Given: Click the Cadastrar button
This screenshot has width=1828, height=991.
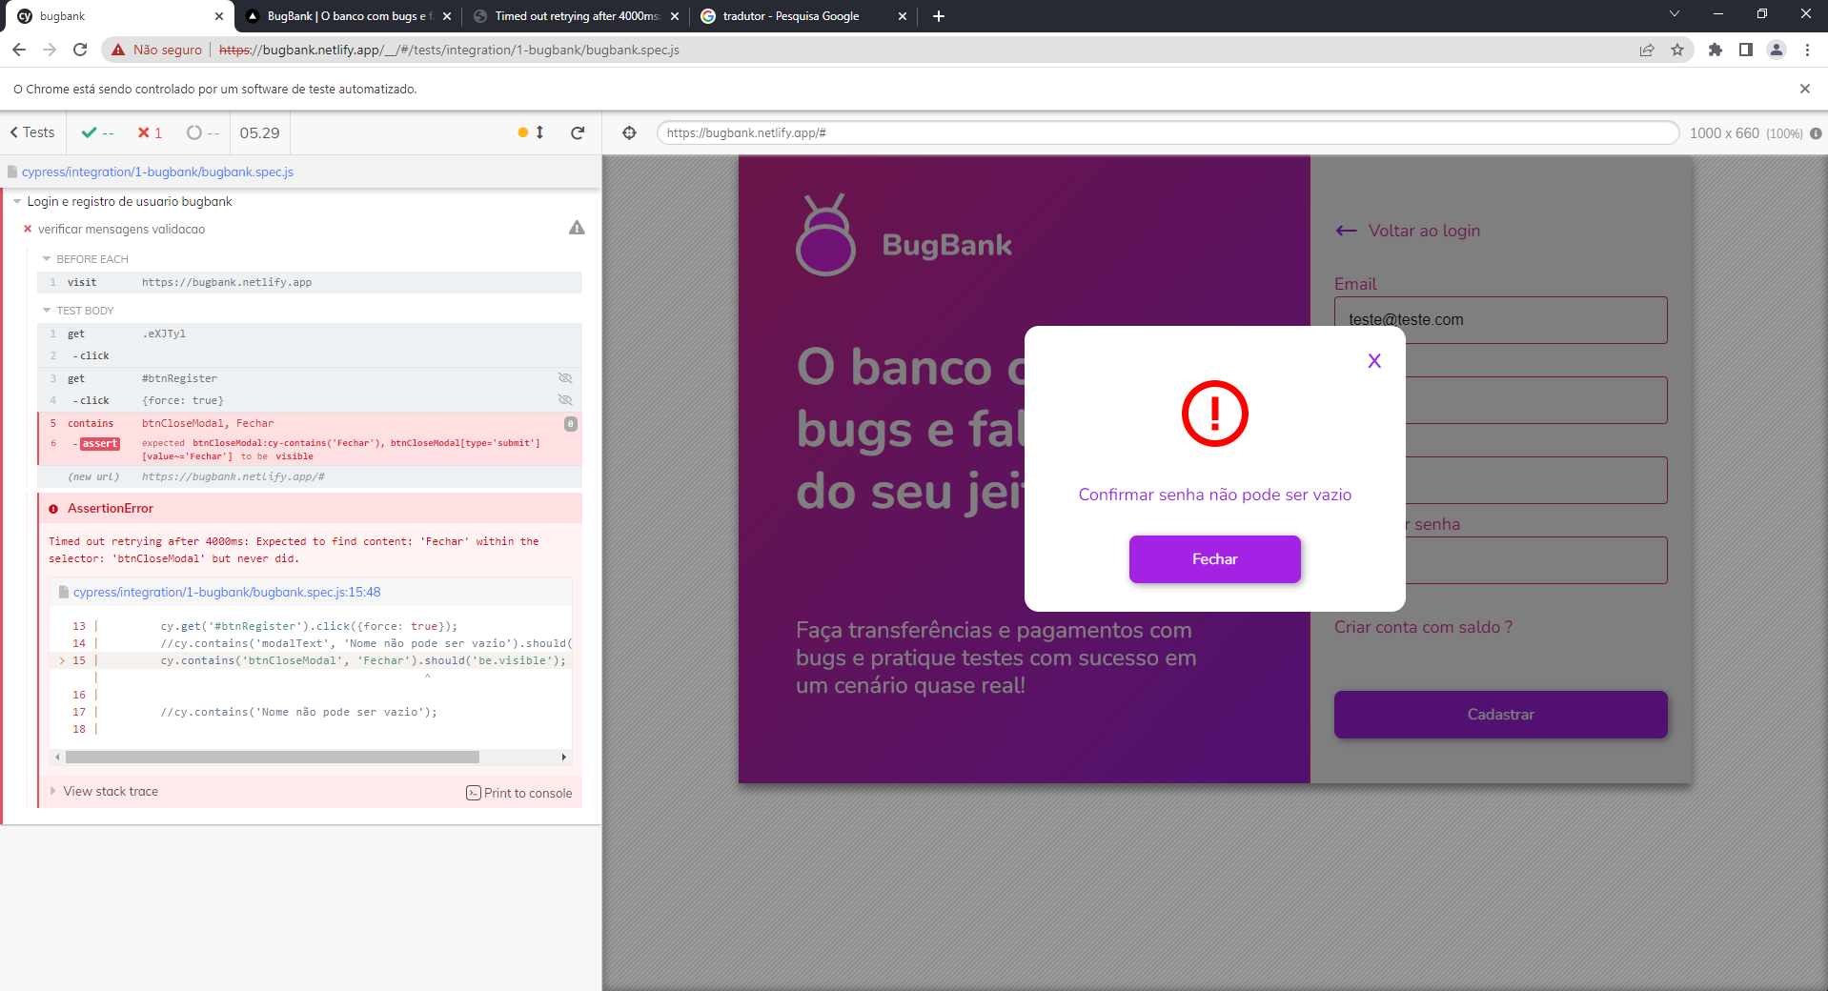Looking at the screenshot, I should point(1500,715).
